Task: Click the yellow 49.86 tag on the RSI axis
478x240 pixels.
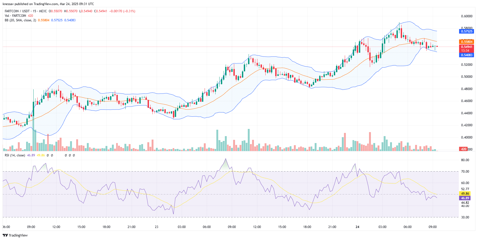Action: pos(465,194)
